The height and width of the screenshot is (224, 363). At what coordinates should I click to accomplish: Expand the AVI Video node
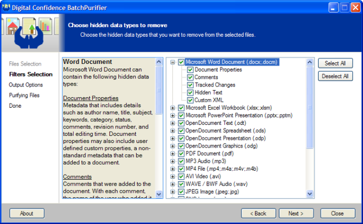(x=172, y=177)
